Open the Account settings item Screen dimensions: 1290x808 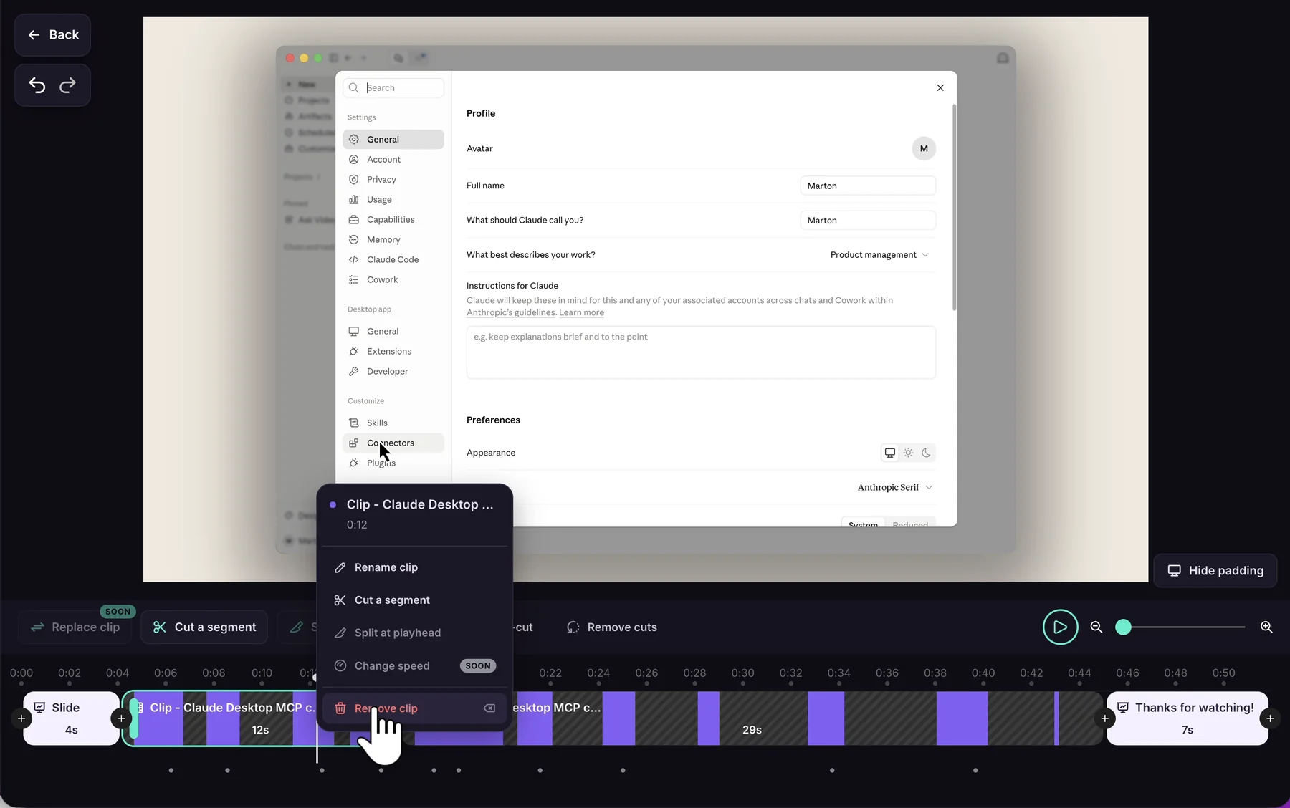click(x=393, y=159)
